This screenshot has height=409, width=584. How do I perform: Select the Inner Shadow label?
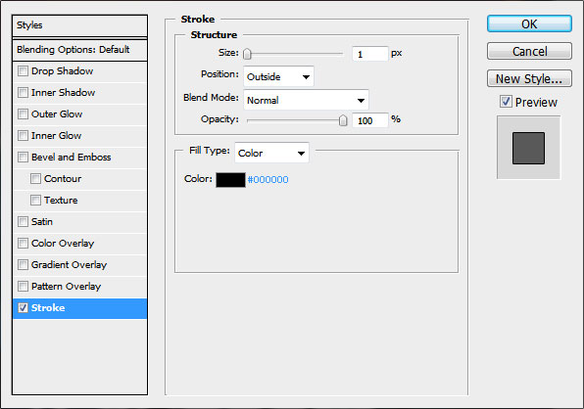click(x=63, y=93)
